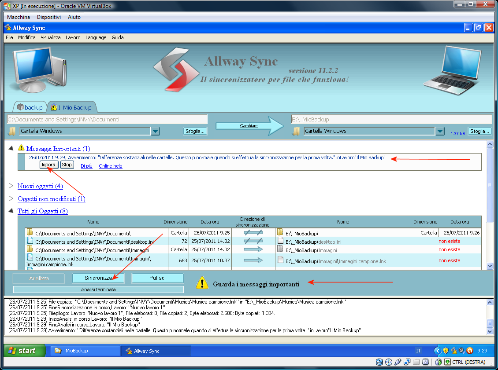Click the Stop button
This screenshot has width=498, height=370.
67,165
